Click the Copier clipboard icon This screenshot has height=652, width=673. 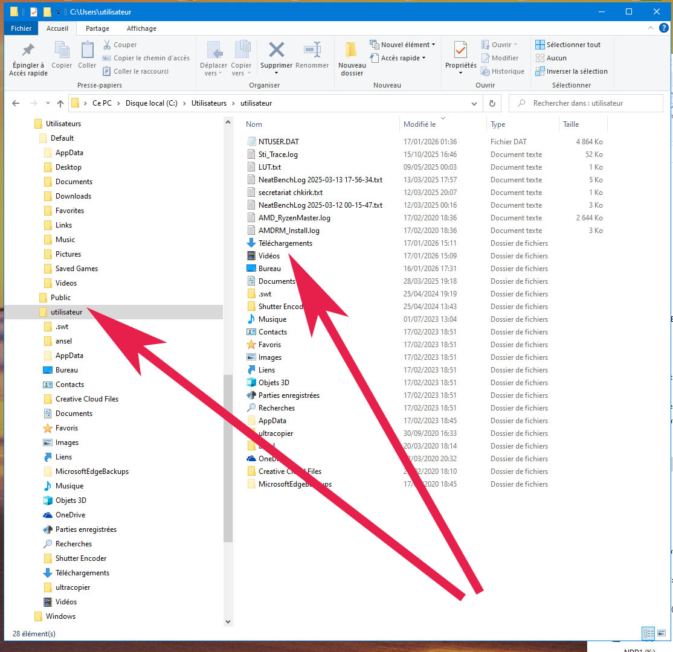pyautogui.click(x=62, y=55)
